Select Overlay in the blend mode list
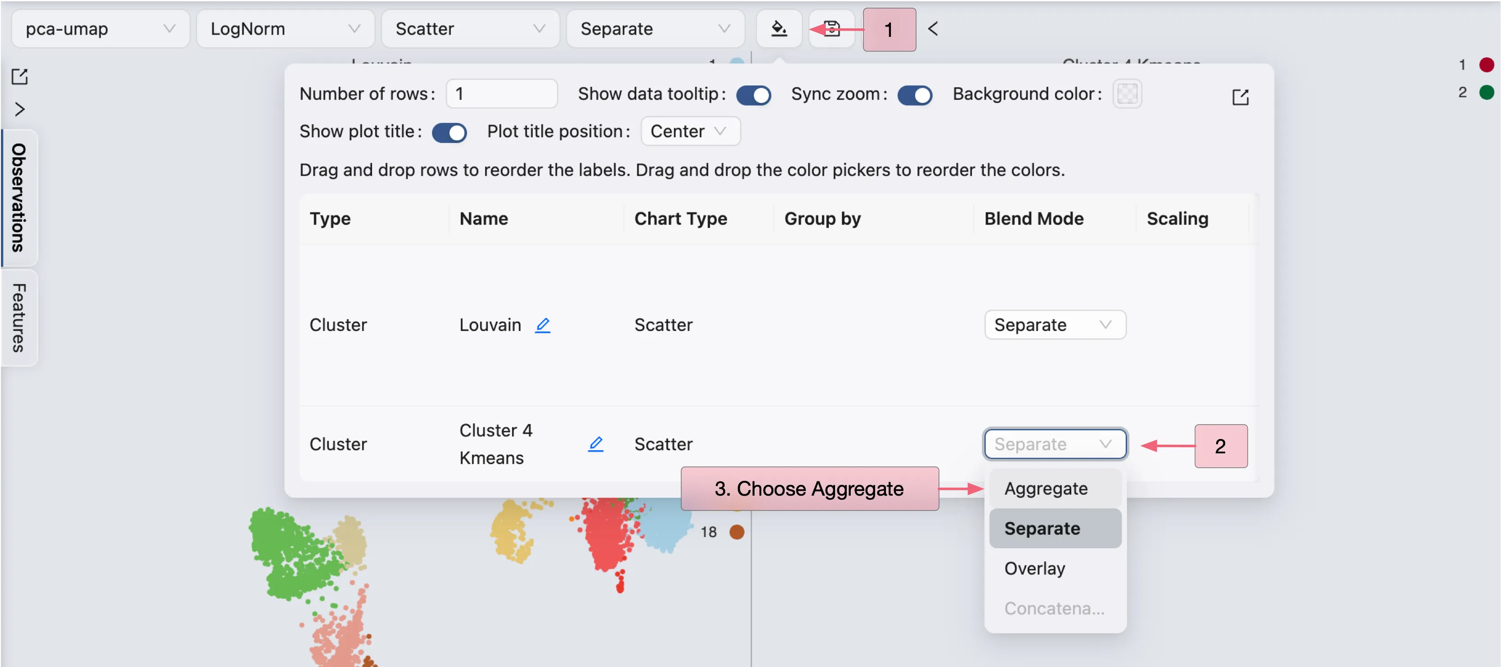 coord(1035,568)
